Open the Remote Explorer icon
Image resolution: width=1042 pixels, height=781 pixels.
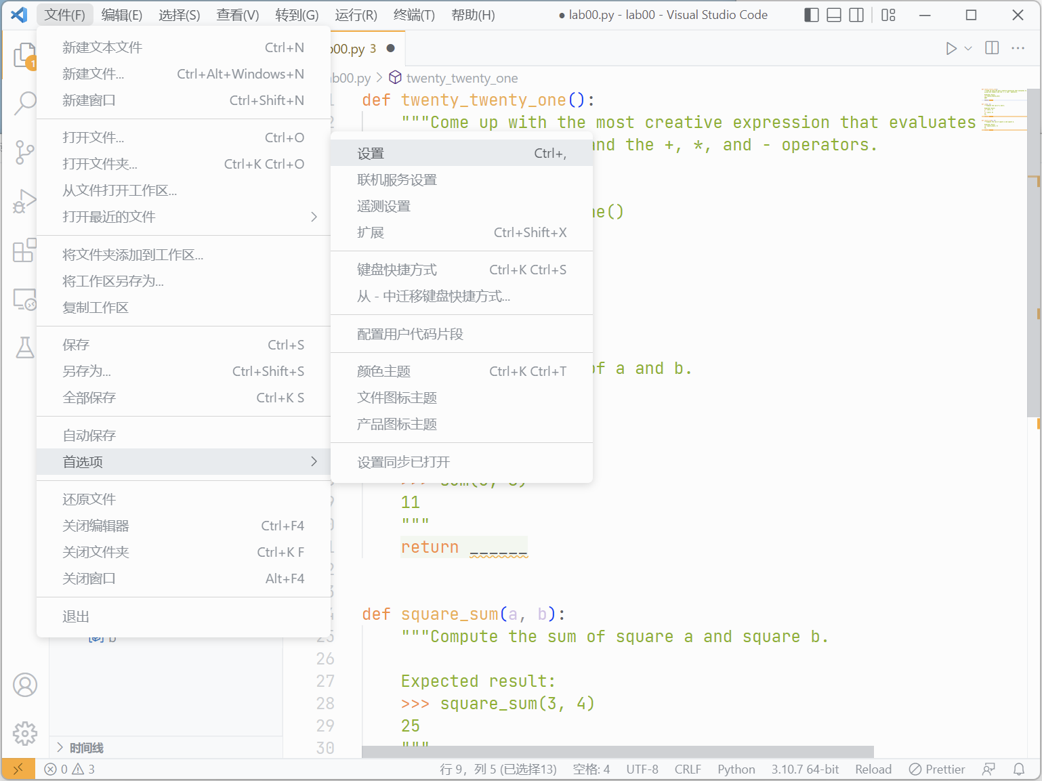[x=24, y=299]
